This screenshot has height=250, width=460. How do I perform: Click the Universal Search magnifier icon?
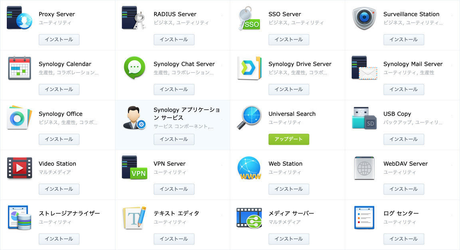coord(249,118)
